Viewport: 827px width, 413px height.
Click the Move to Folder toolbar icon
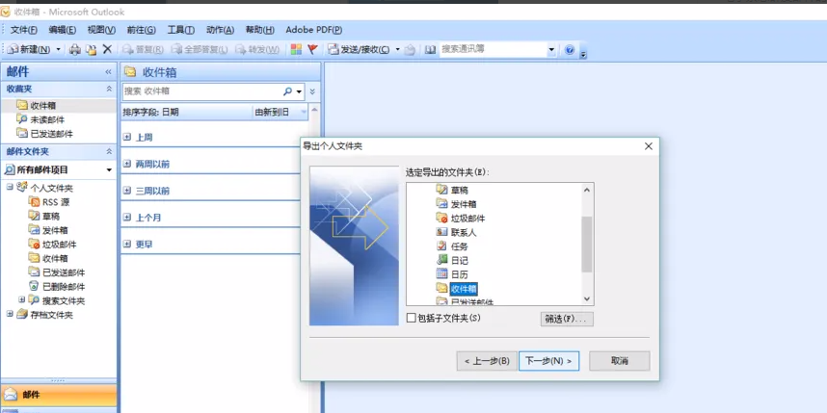coord(92,49)
